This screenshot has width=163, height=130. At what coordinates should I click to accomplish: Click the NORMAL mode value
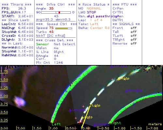[x=94, y=8]
